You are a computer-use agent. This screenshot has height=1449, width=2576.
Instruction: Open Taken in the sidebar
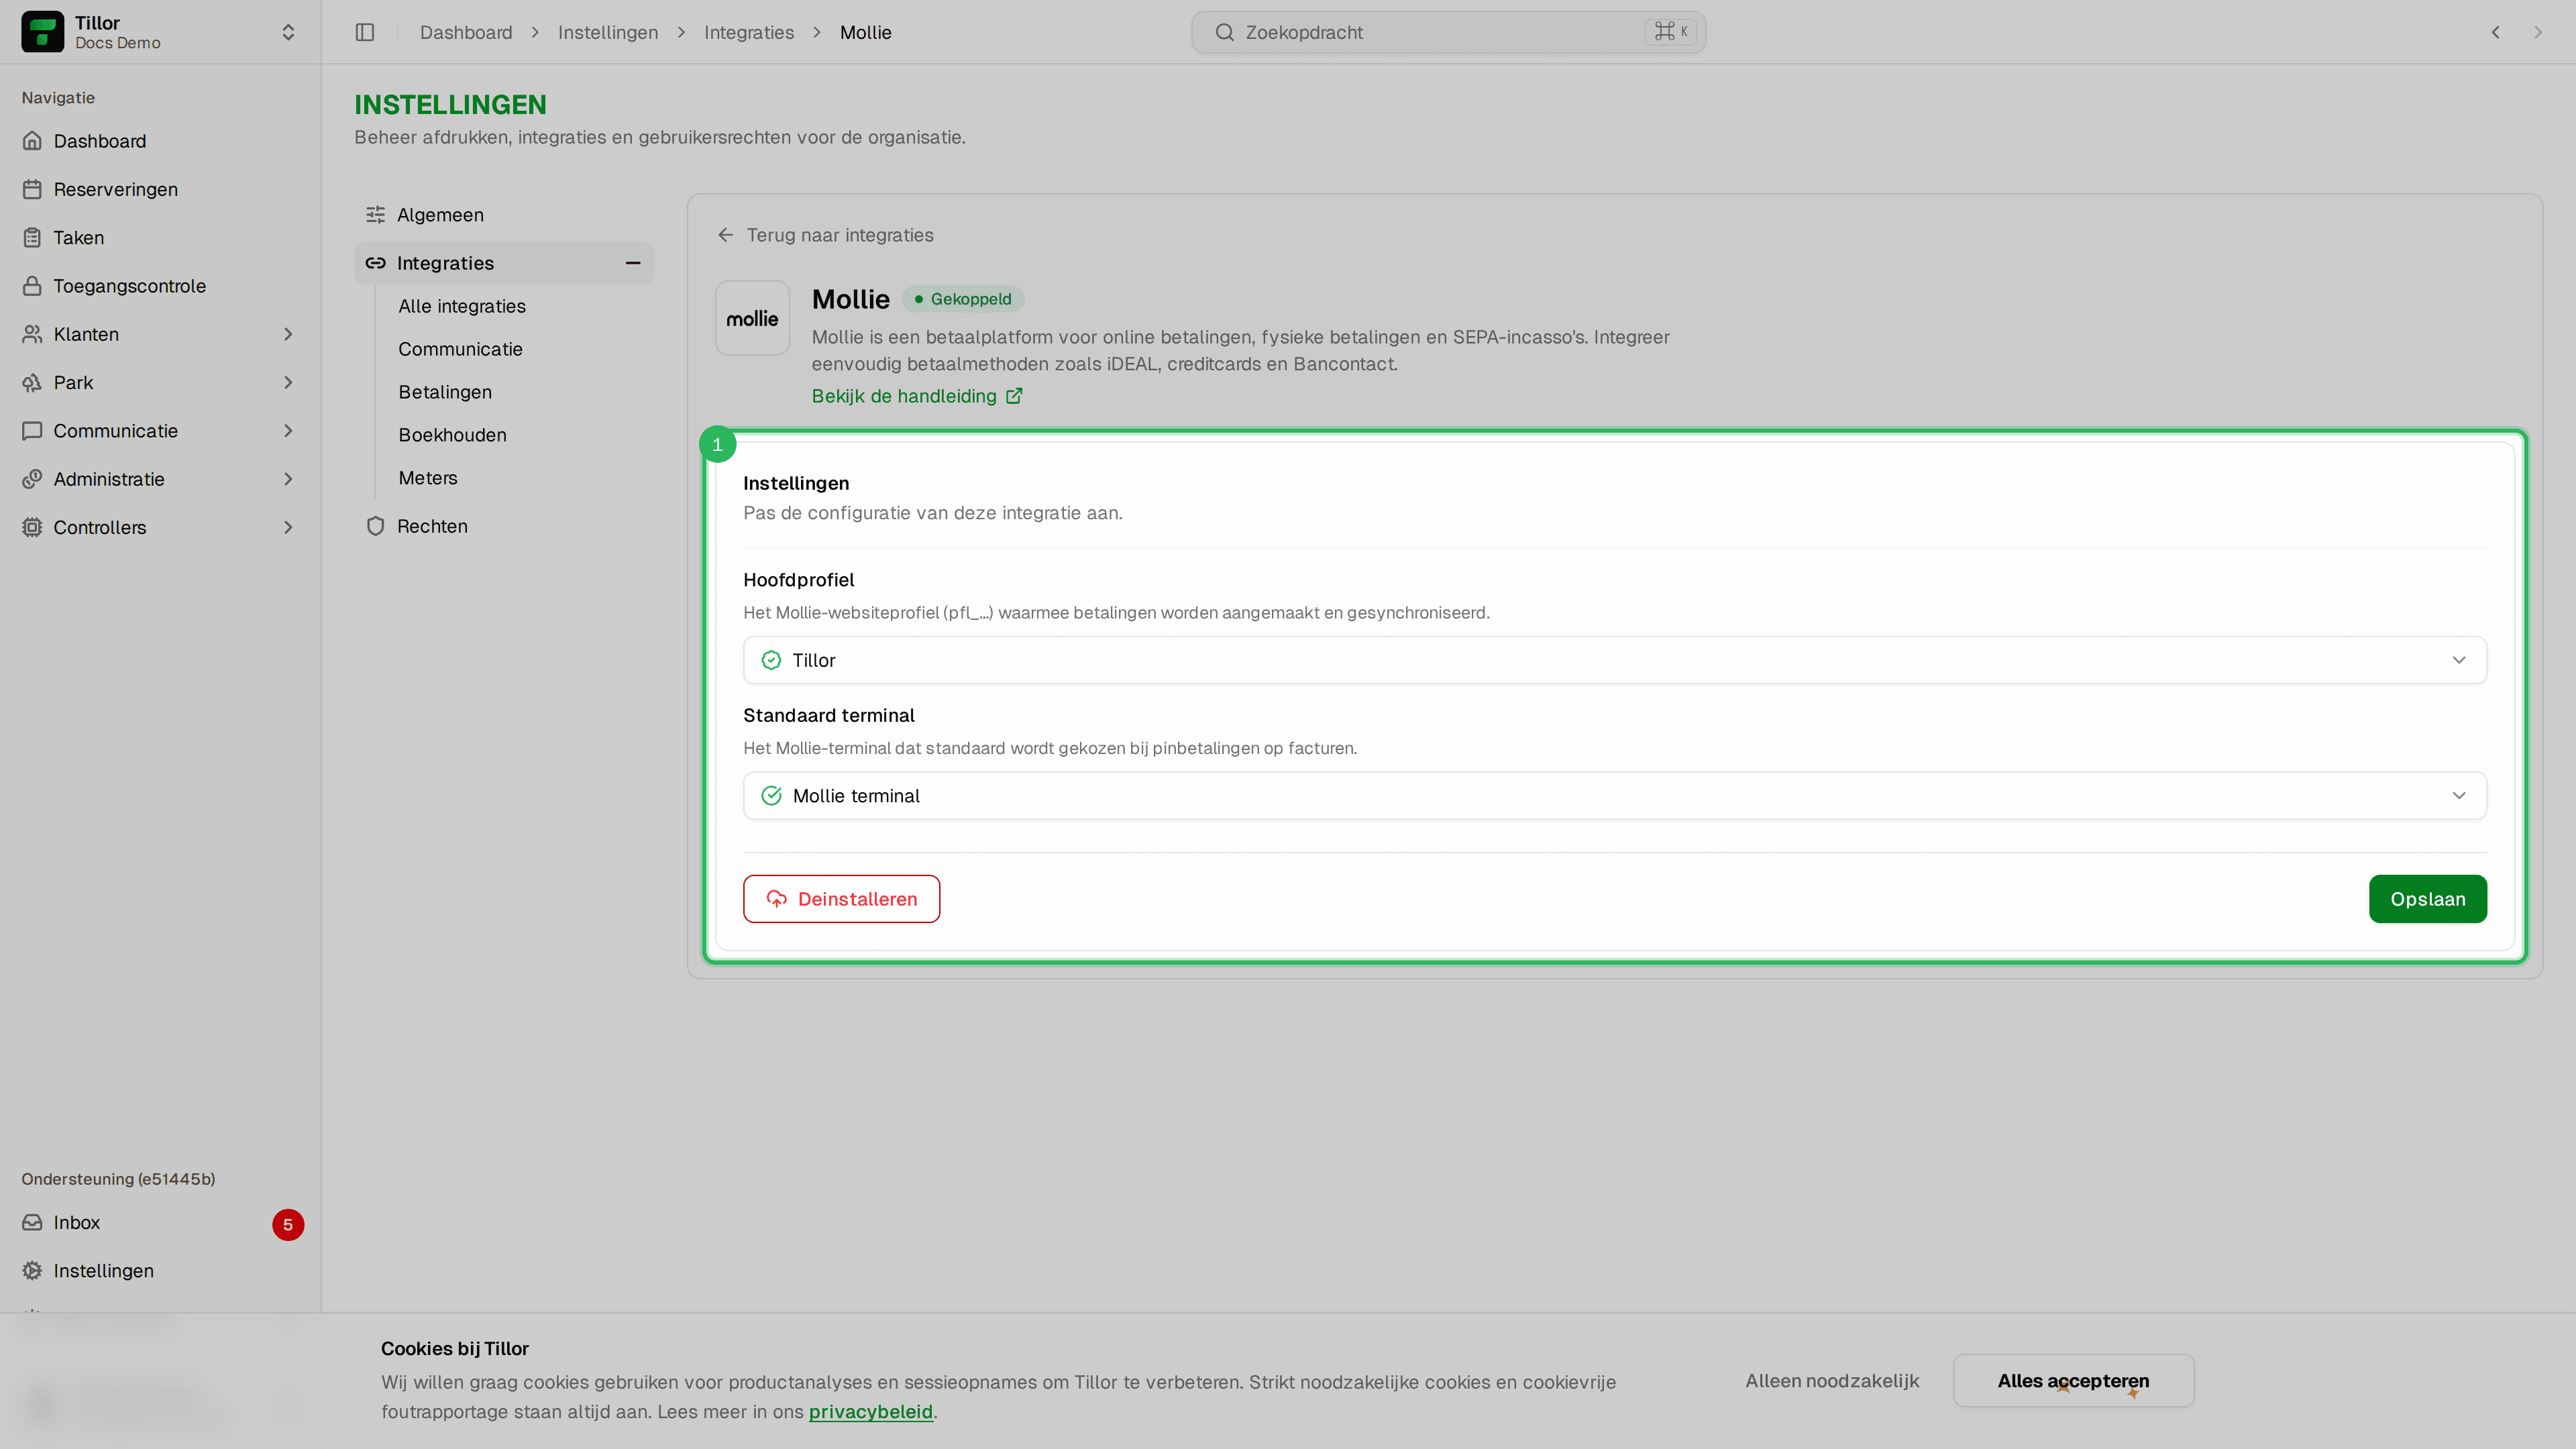[x=160, y=237]
